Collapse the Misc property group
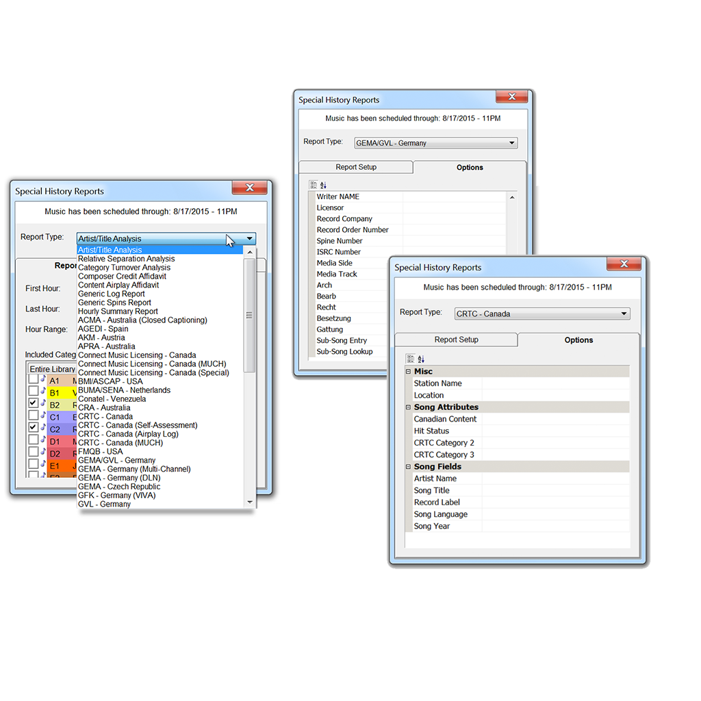The height and width of the screenshot is (701, 701). pyautogui.click(x=409, y=372)
